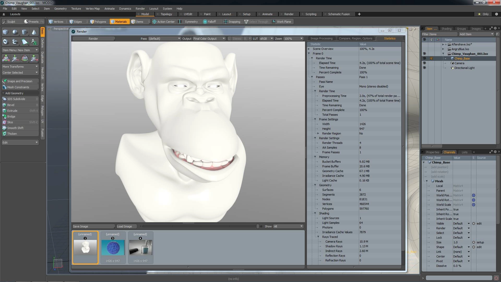Viewport: 501px width, 282px height.
Task: Select the Pen polygon tool
Action: (25, 42)
